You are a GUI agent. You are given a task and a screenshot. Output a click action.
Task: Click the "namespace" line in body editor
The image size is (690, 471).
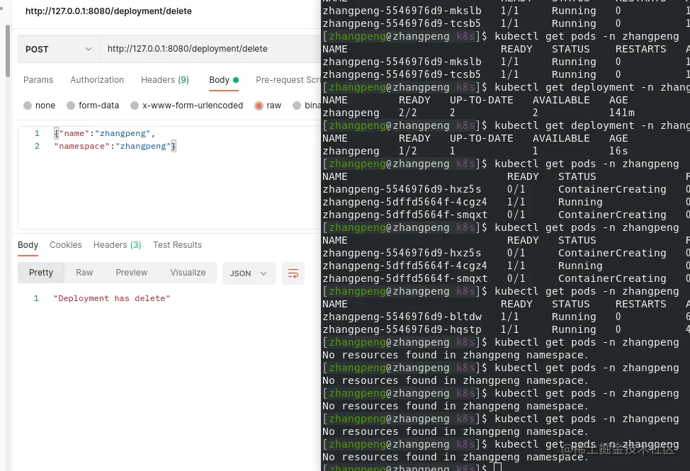[x=115, y=146]
